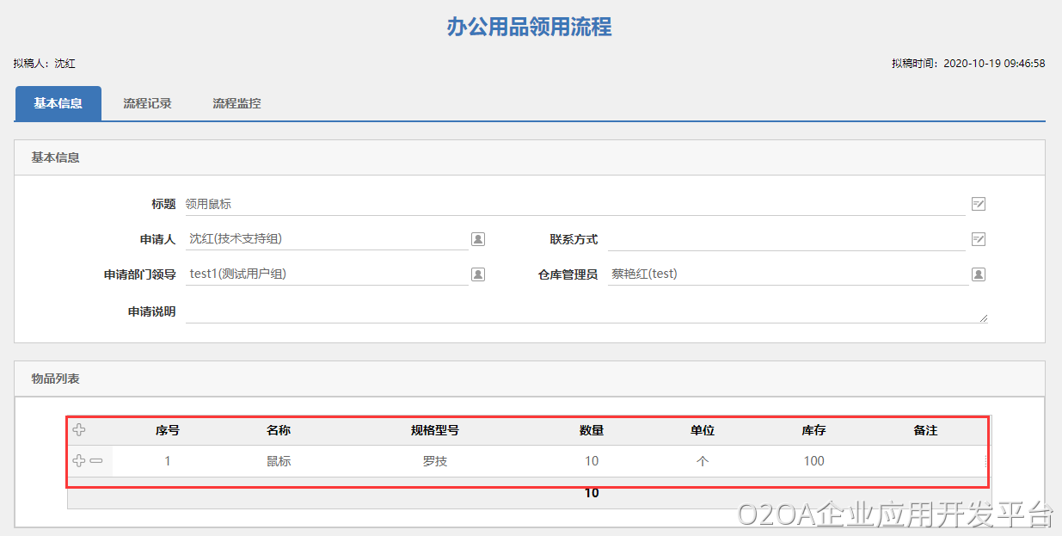Select the 规格型号 cell showing 罗技

pyautogui.click(x=435, y=461)
